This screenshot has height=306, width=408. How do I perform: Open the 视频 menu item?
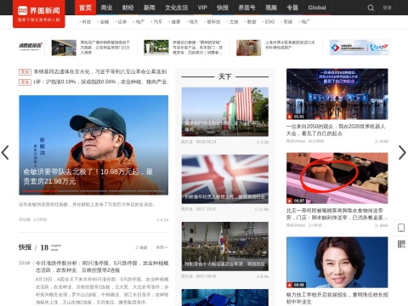click(271, 8)
